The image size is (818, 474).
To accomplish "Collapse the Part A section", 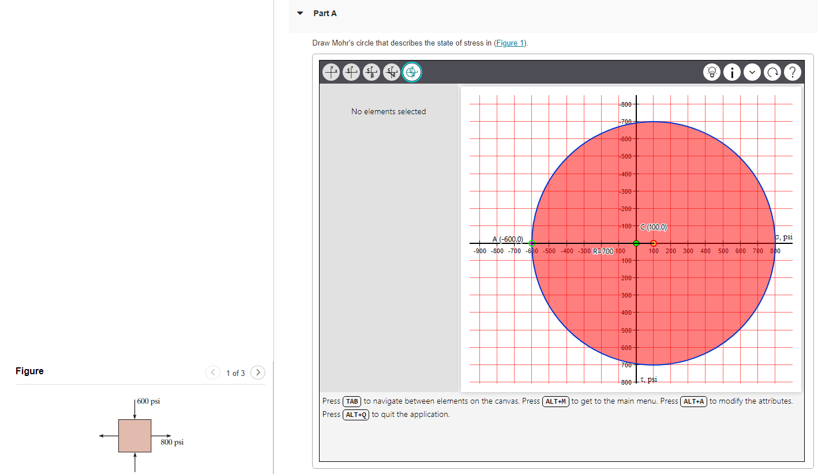I will click(299, 13).
